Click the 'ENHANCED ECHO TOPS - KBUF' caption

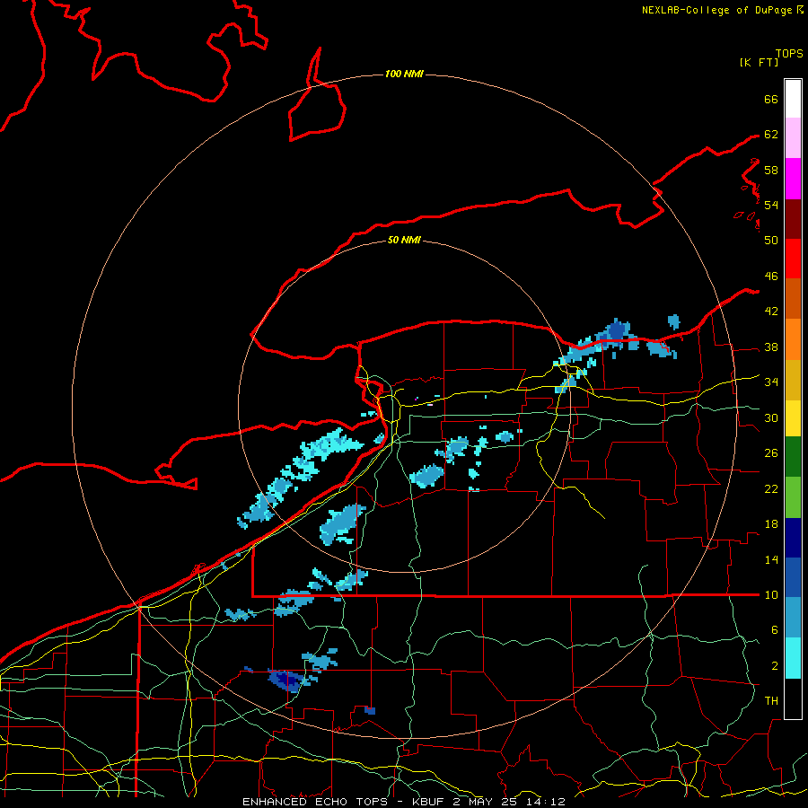point(343,802)
